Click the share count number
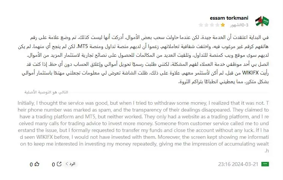The width and height of the screenshot is (283, 180). pos(54,164)
